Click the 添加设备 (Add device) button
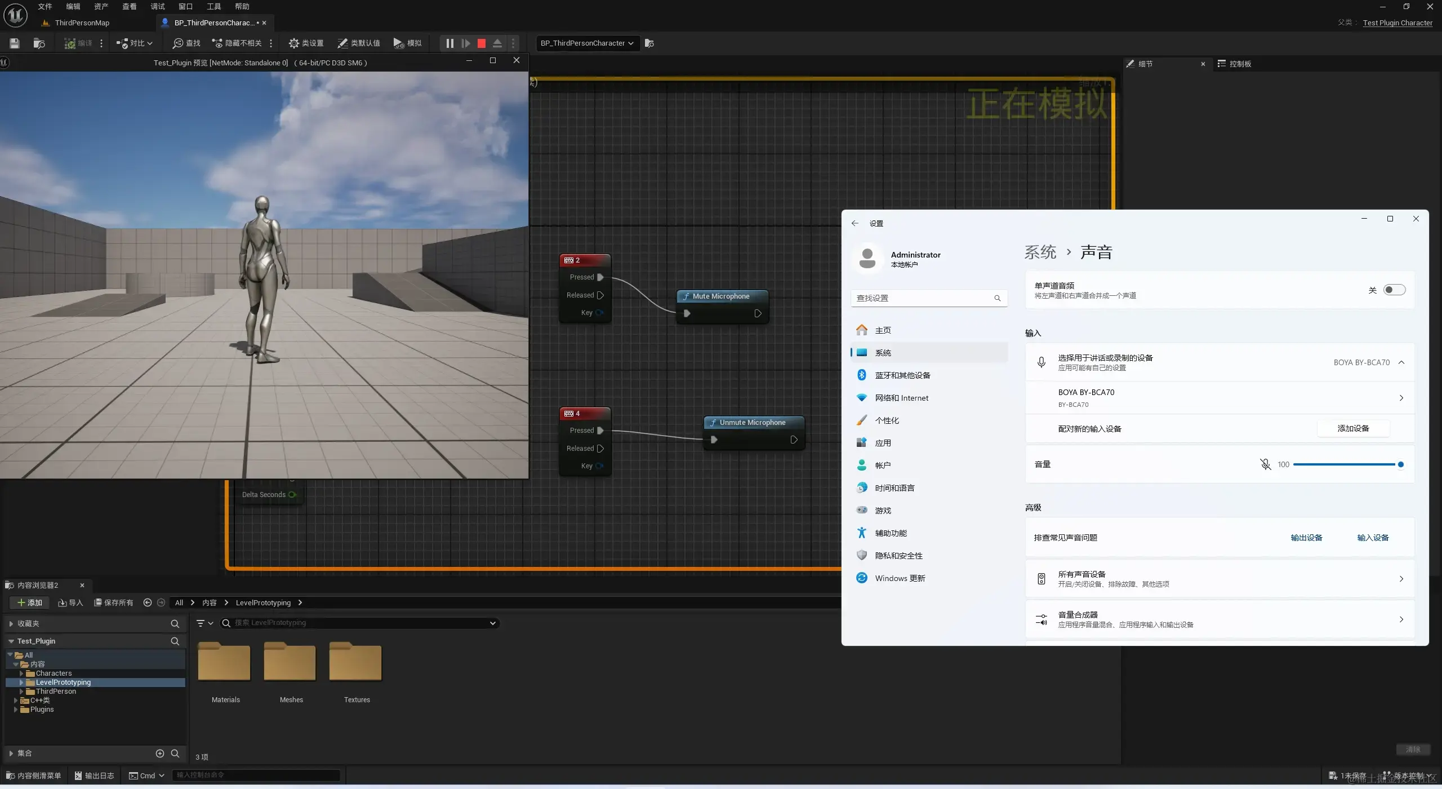Image resolution: width=1442 pixels, height=789 pixels. [1353, 429]
